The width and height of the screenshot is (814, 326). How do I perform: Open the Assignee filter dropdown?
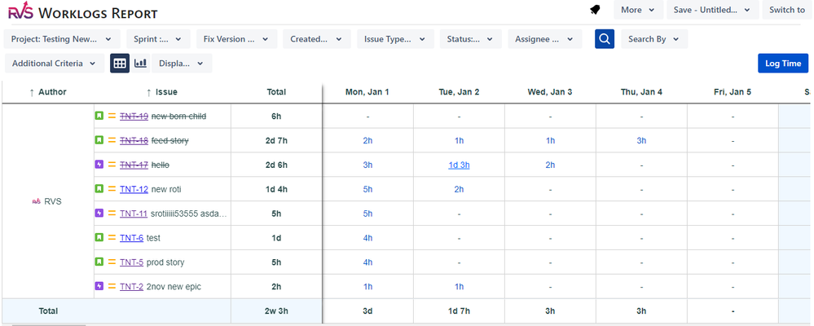coord(544,39)
